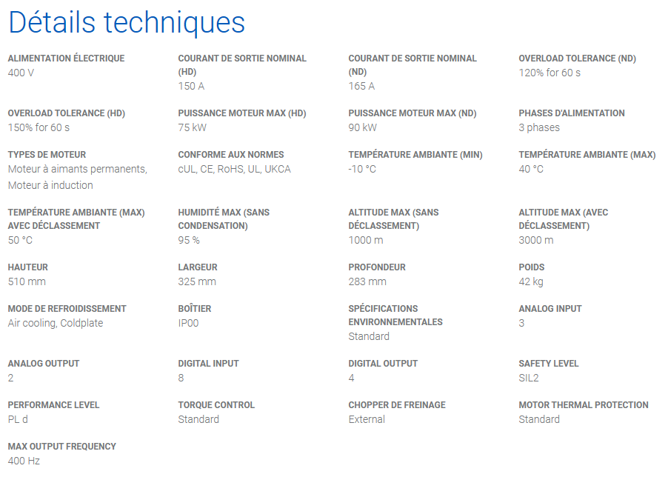Click 'HUMIDITÉ MAX (SANS CONDENSATION)' label
668x477 pixels.
coord(224,219)
